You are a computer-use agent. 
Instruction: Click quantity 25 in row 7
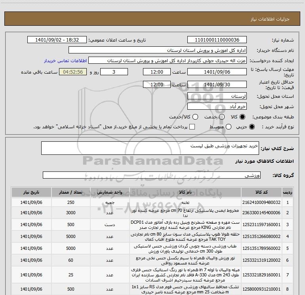click(x=71, y=275)
